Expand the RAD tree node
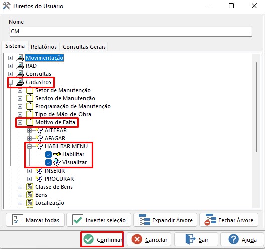The image size is (265, 249). (x=10, y=66)
